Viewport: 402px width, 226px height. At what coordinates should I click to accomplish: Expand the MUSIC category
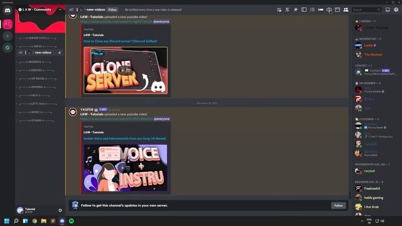(x=35, y=112)
